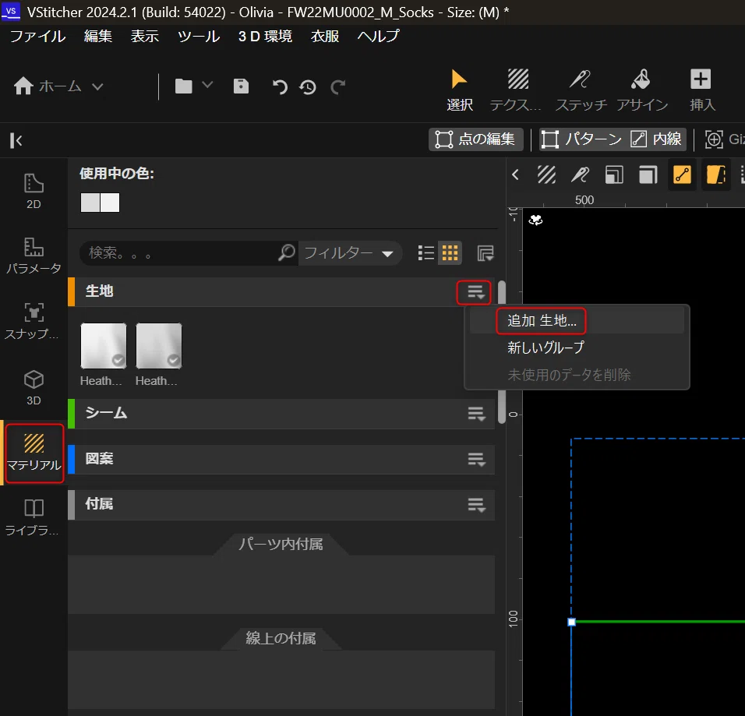745x716 pixels.
Task: Open the Home dropdown chevron
Action: [x=97, y=86]
